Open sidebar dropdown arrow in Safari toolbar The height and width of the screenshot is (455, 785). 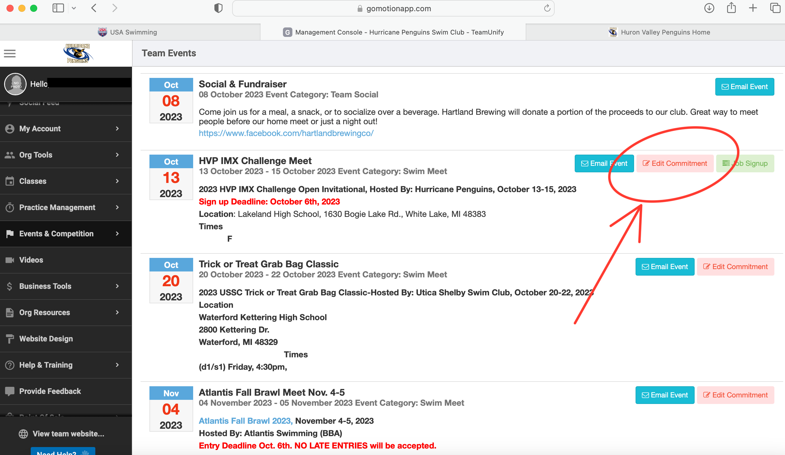pyautogui.click(x=74, y=8)
